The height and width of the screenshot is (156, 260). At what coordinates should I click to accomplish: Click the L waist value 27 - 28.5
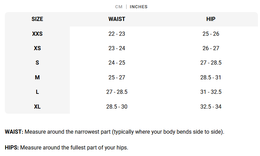117,92
